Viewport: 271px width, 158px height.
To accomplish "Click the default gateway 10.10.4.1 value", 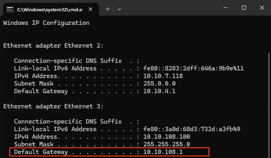I will tap(159, 91).
